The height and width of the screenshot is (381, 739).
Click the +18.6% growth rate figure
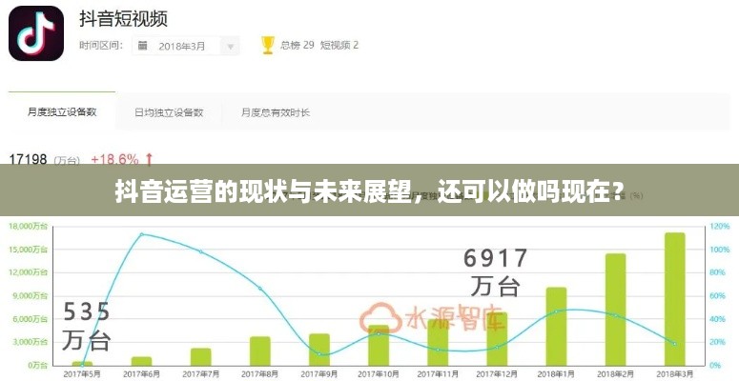[x=114, y=160]
